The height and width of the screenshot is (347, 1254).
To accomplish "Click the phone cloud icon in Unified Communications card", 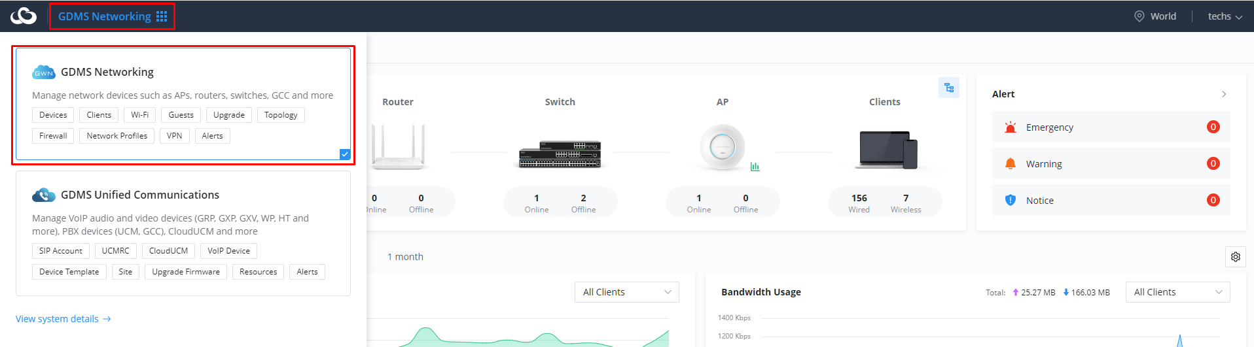I will 44,195.
